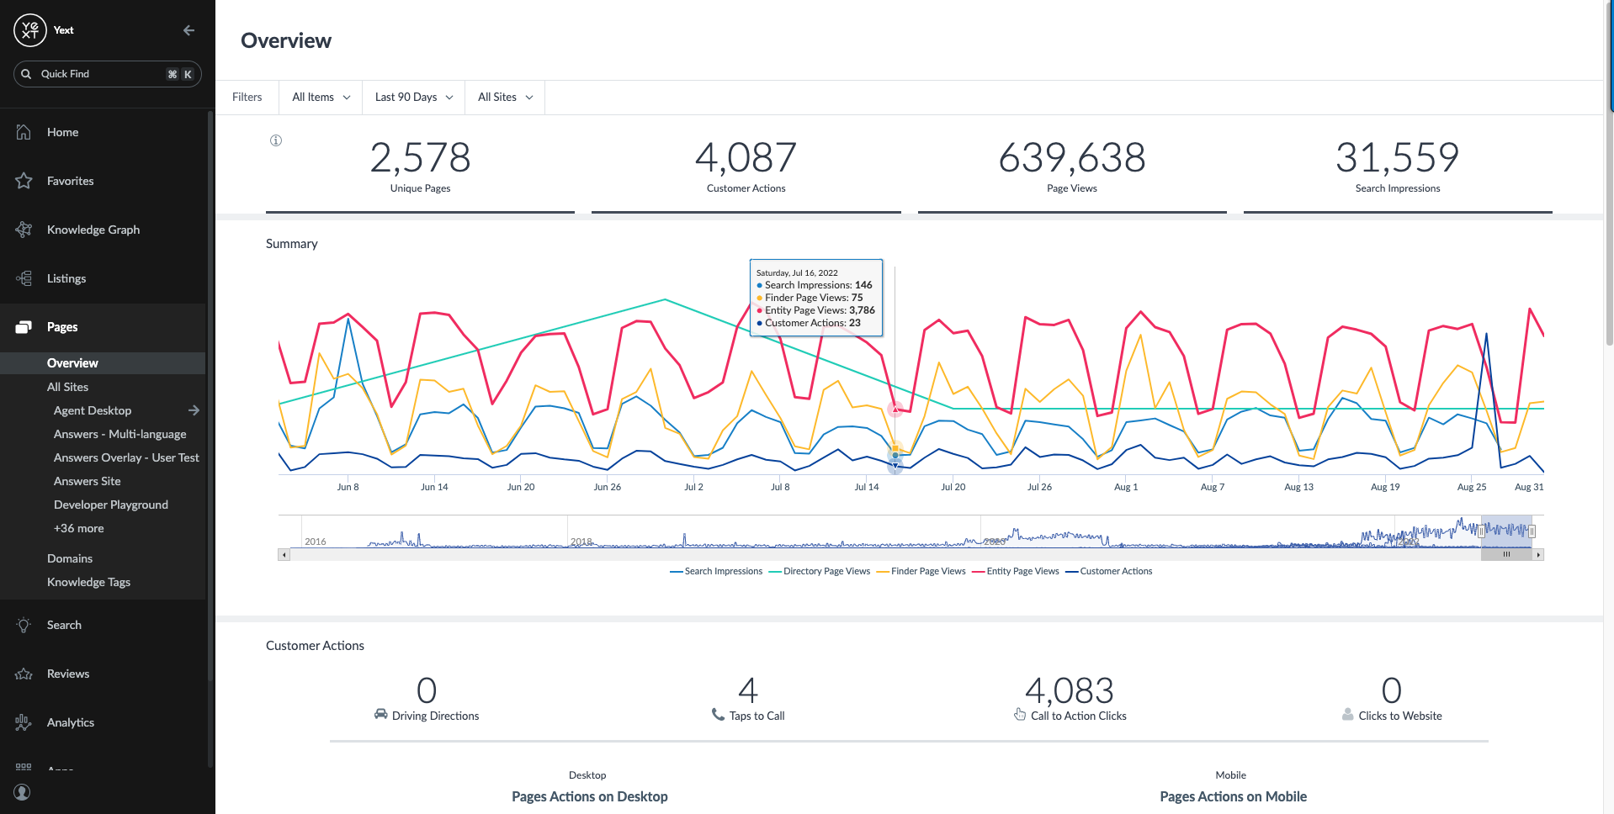Select the Listings icon in sidebar
The width and height of the screenshot is (1614, 814).
coord(24,277)
